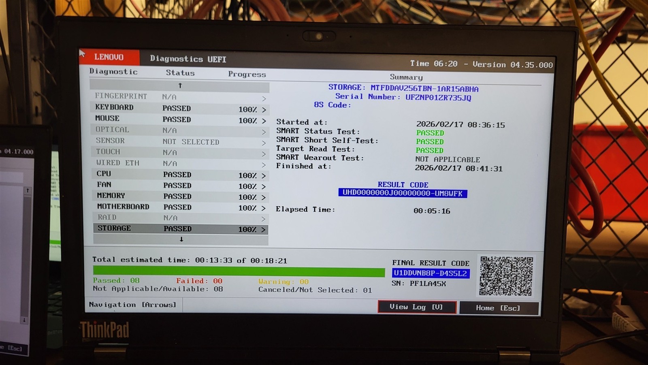Select the RAID diagnostic row
The width and height of the screenshot is (648, 365).
click(181, 218)
